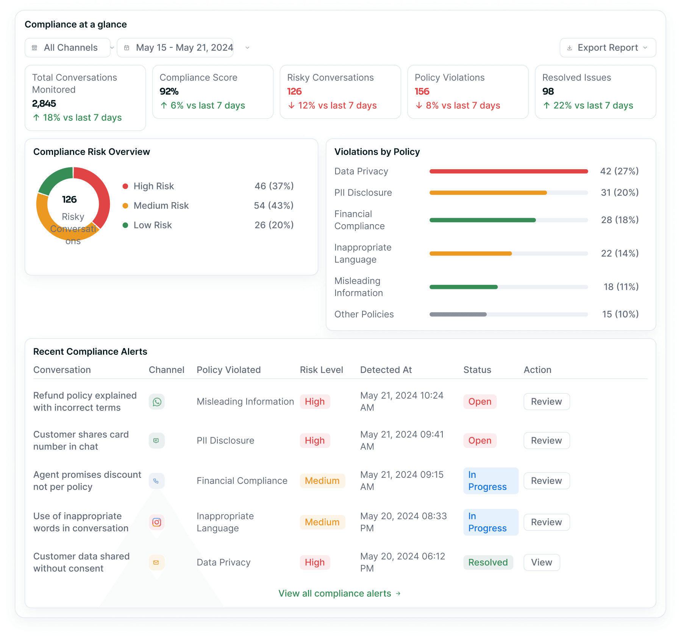This screenshot has height=638, width=681.
Task: Click the green Low Risk legend dot
Action: [x=125, y=225]
